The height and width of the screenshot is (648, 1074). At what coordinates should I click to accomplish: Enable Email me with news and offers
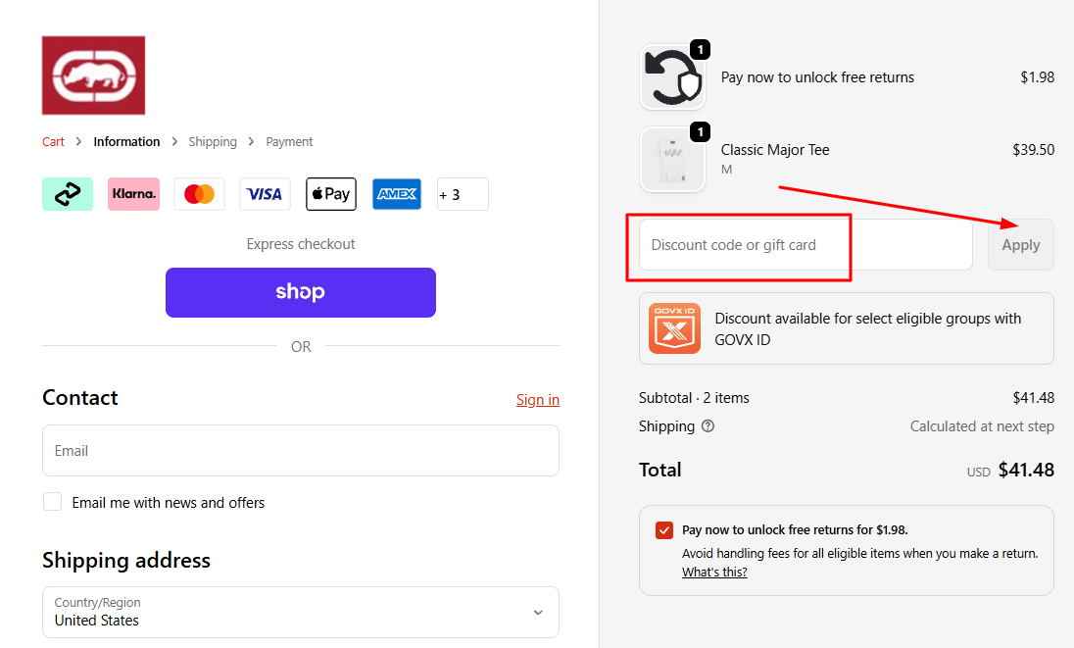click(52, 501)
